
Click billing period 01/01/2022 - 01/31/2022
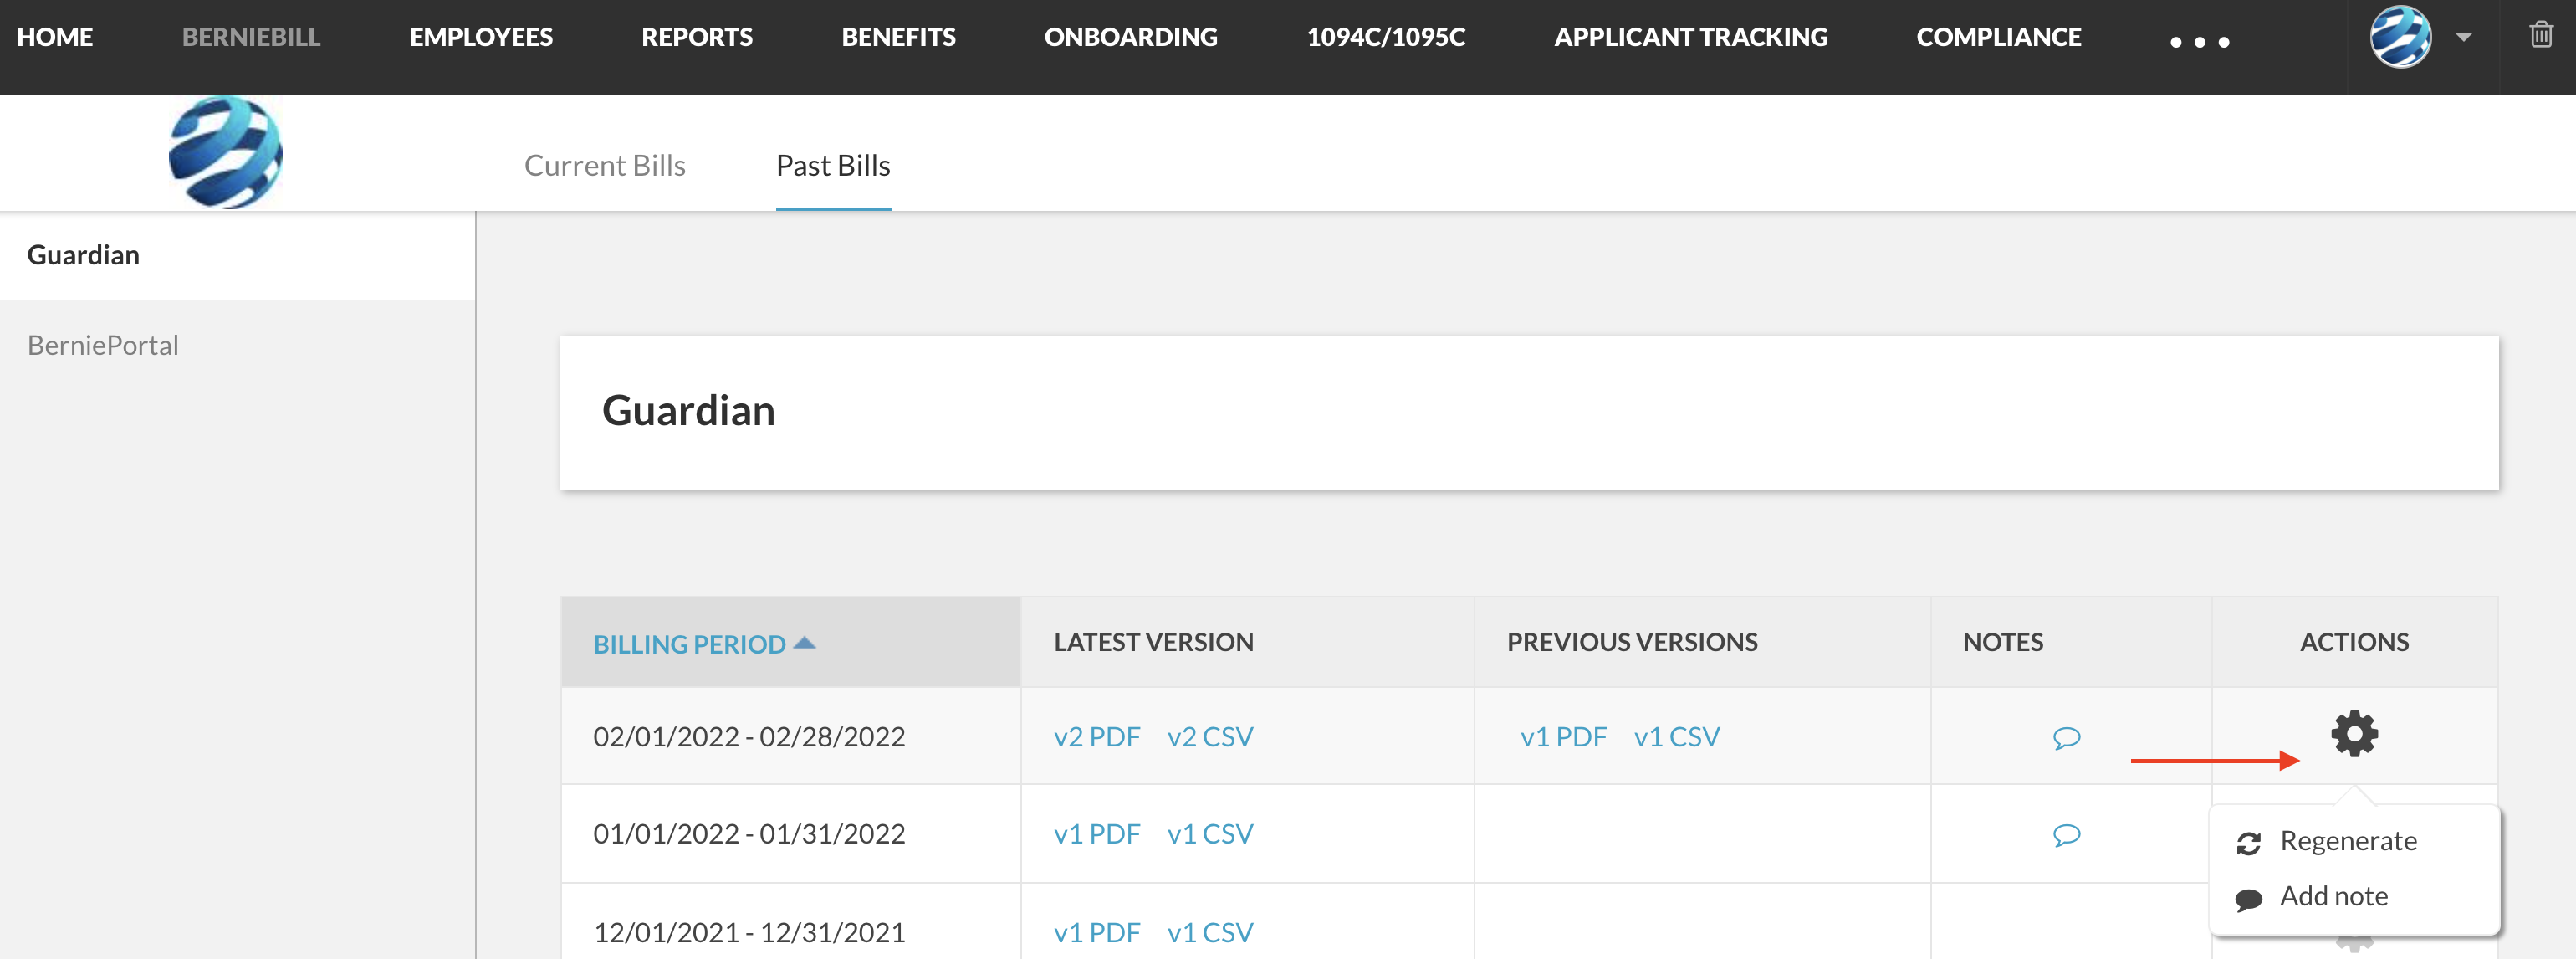(749, 835)
